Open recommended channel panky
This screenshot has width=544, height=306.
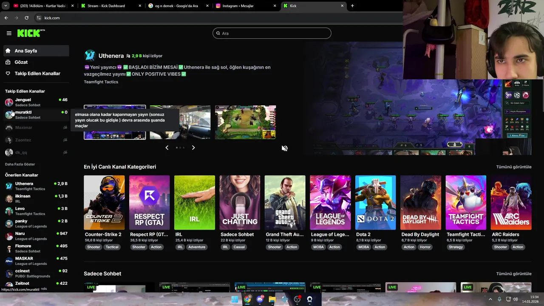pyautogui.click(x=36, y=224)
